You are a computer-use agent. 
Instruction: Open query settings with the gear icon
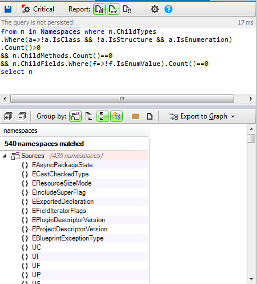click(x=155, y=9)
